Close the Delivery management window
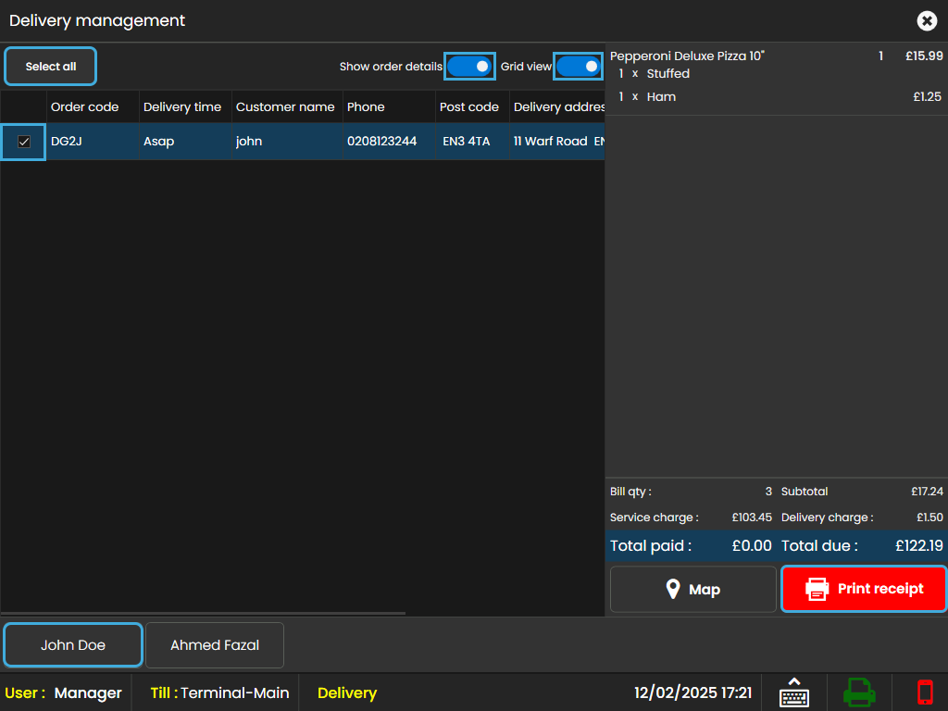The width and height of the screenshot is (948, 711). pos(927,20)
